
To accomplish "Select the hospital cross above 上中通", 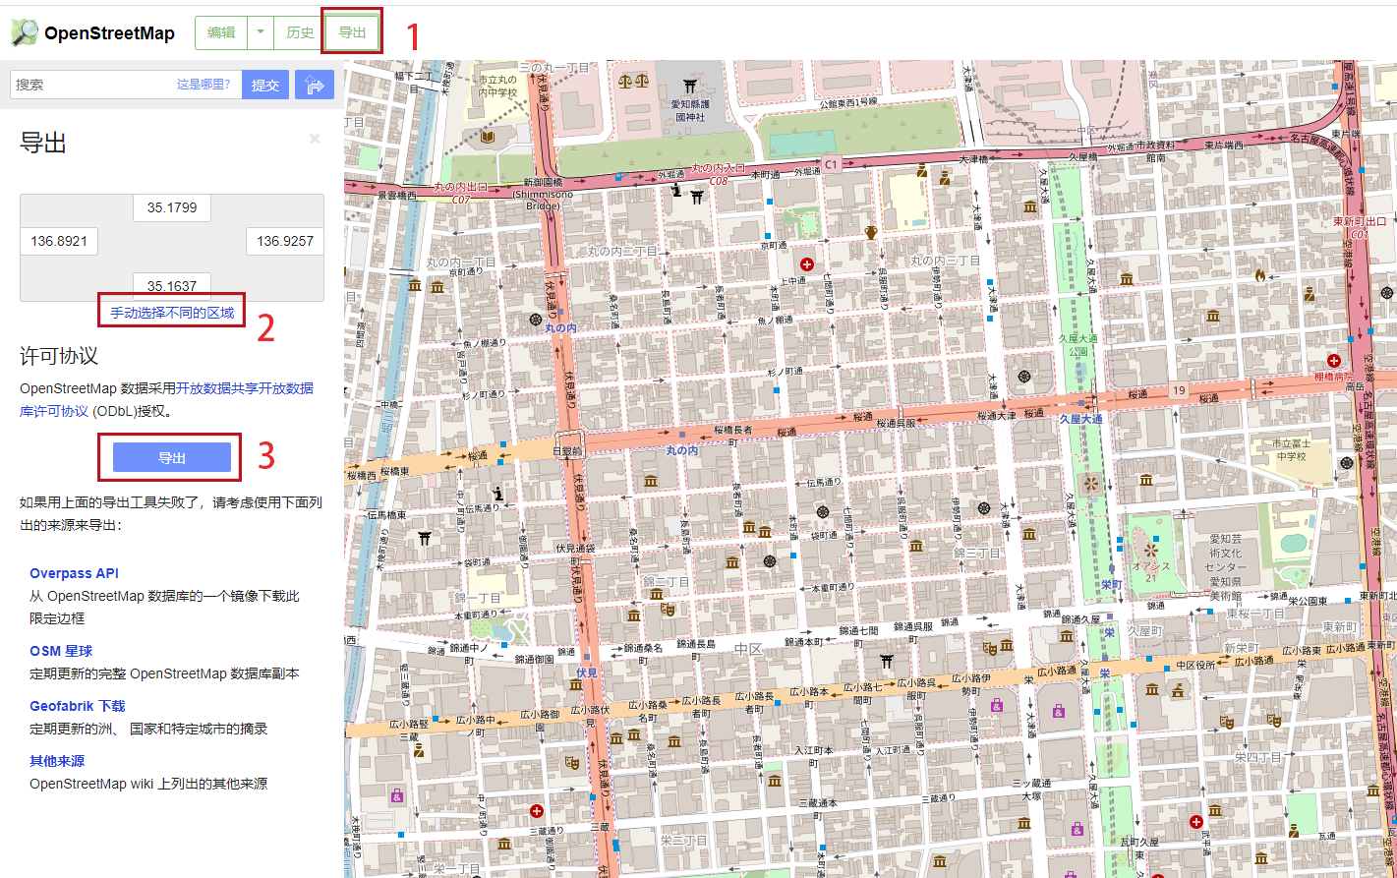I will (807, 264).
